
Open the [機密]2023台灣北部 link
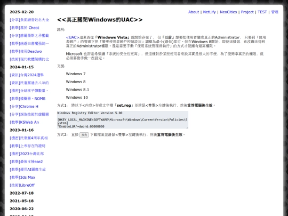[x=27, y=154]
